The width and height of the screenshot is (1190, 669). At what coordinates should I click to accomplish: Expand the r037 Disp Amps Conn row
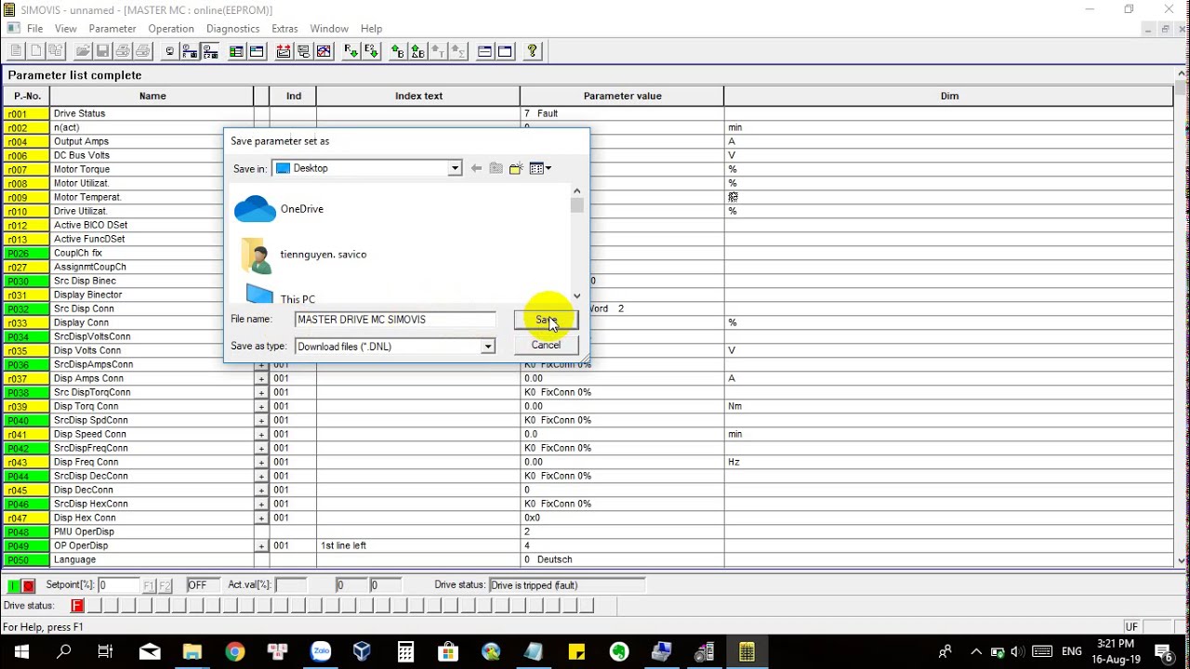point(261,378)
